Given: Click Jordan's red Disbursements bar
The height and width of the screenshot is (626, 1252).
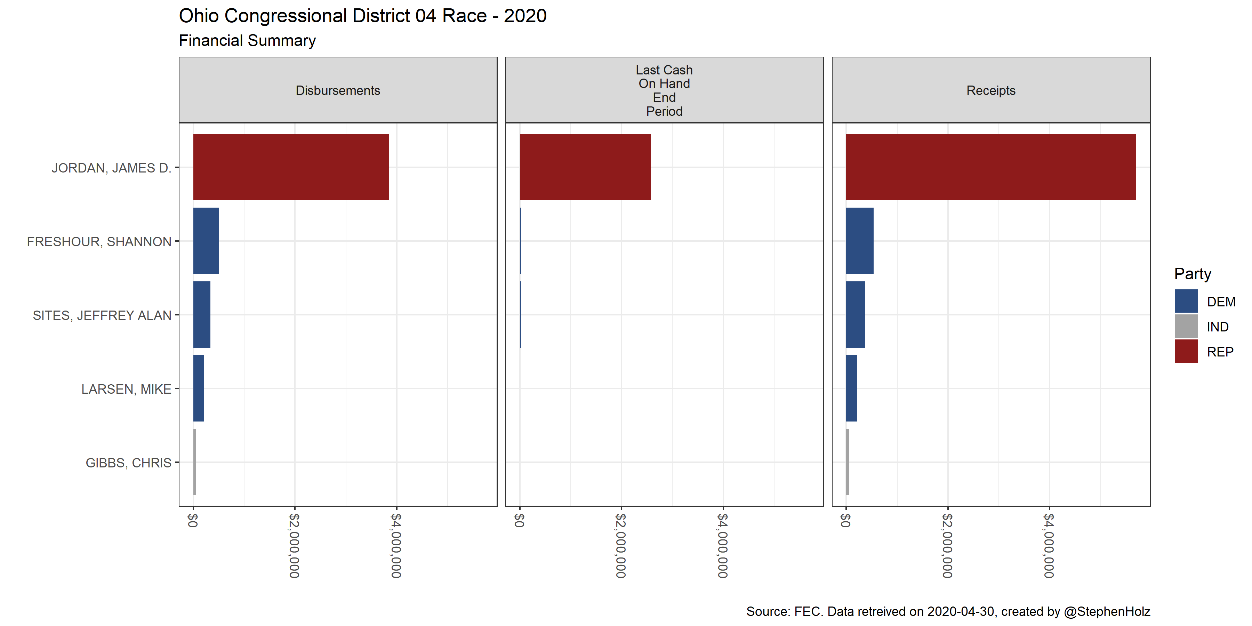Looking at the screenshot, I should [x=291, y=167].
